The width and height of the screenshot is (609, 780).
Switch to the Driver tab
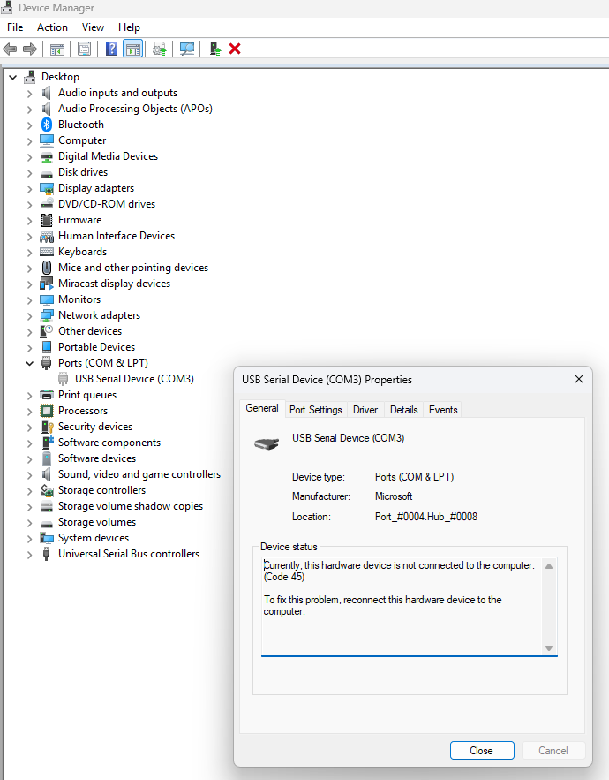365,409
